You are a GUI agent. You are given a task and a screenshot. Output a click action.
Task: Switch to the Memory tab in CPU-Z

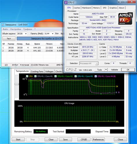pyautogui.click(x=97, y=8)
